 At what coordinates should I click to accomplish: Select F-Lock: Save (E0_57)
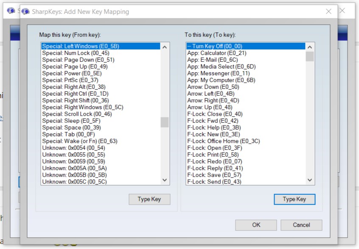click(x=246, y=175)
